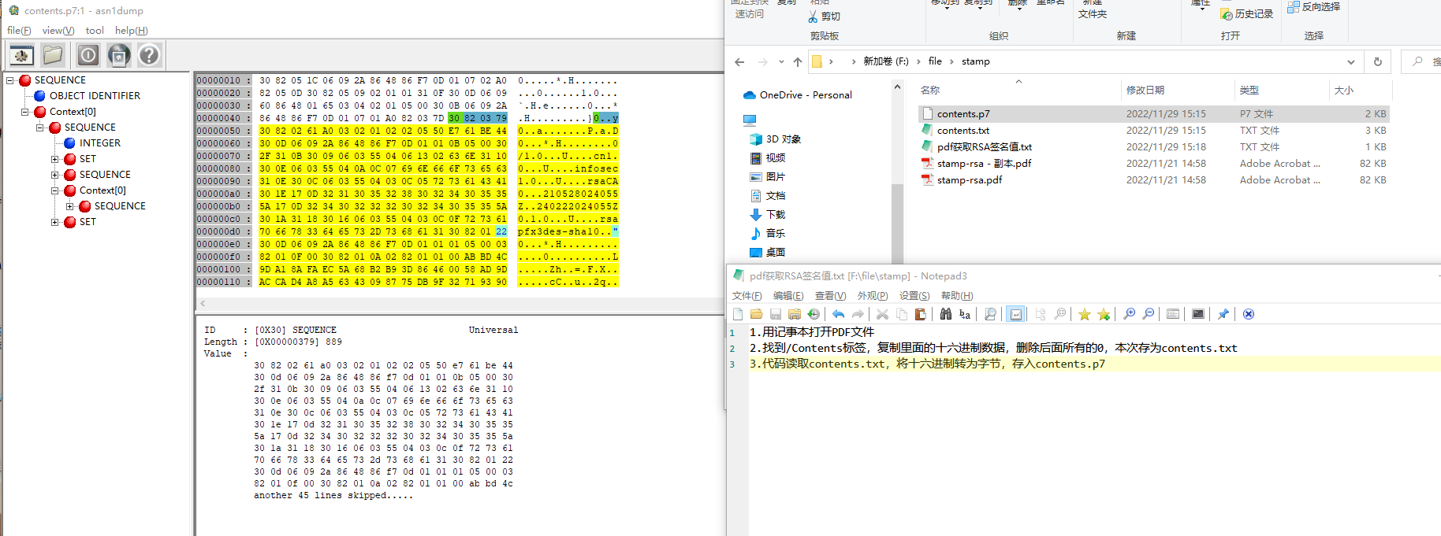Click asn1dump hex view horizontal scrollbar
Image resolution: width=1441 pixels, height=536 pixels.
pyautogui.click(x=459, y=303)
